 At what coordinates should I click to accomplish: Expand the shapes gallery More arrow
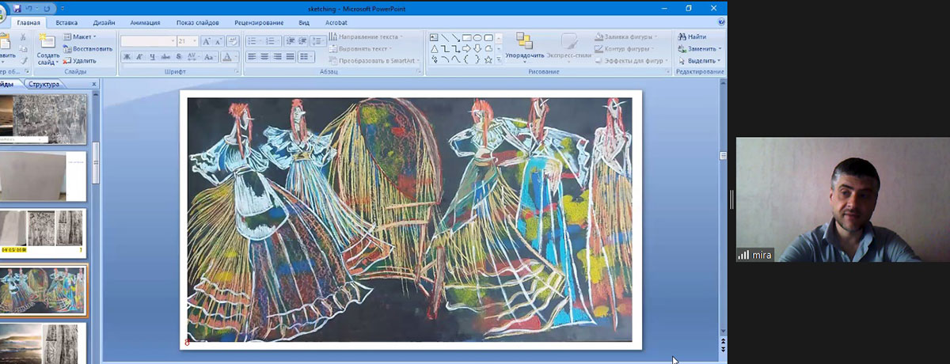(x=500, y=60)
